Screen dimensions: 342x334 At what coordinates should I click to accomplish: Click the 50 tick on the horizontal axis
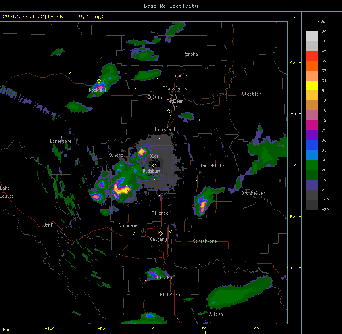click(204, 328)
